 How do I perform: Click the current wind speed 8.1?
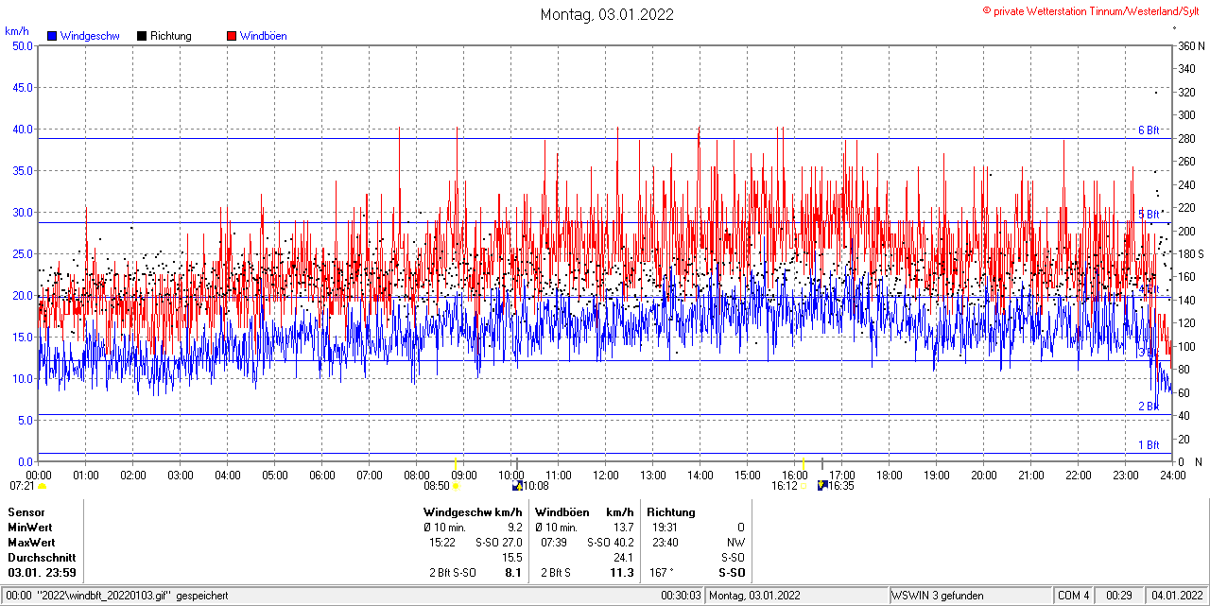514,573
